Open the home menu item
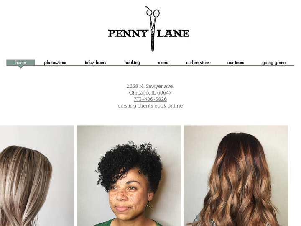Screen dimensions: 301x226 tap(20, 63)
